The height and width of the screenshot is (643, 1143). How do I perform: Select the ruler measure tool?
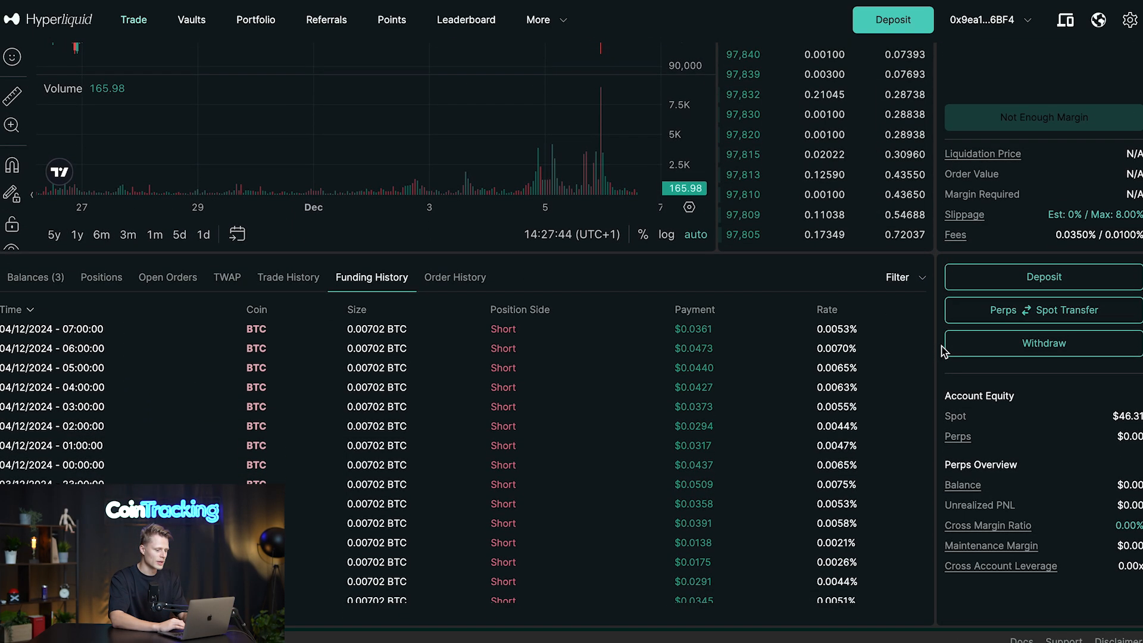click(12, 96)
